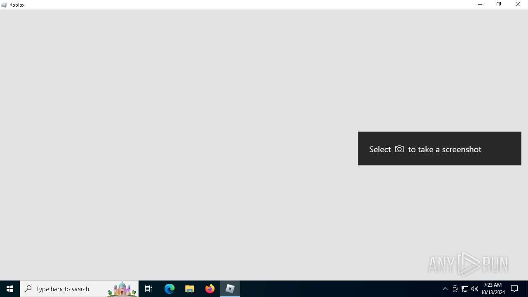The width and height of the screenshot is (528, 297).
Task: Open the Meet Now tray icon
Action: [x=455, y=289]
